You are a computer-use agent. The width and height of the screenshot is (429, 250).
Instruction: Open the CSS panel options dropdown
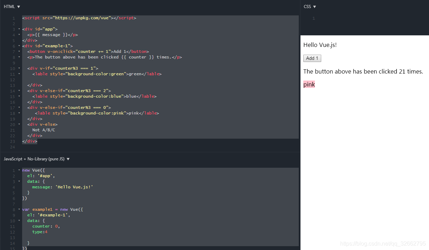(310, 7)
